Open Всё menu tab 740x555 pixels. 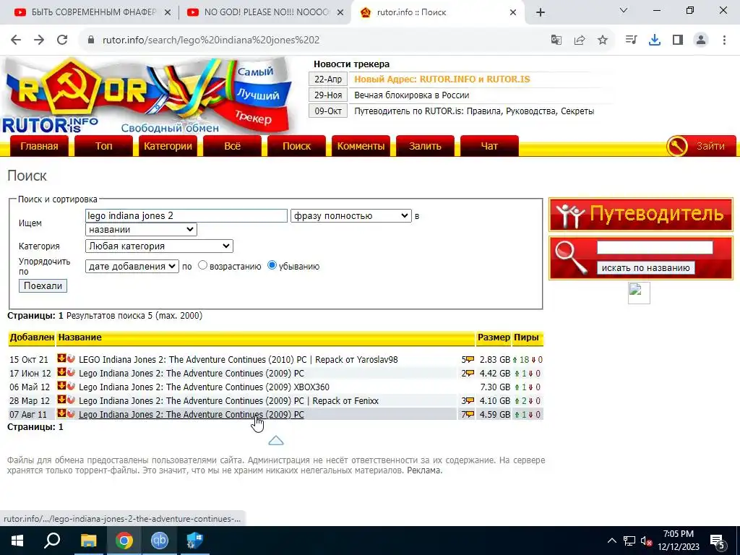pyautogui.click(x=232, y=146)
